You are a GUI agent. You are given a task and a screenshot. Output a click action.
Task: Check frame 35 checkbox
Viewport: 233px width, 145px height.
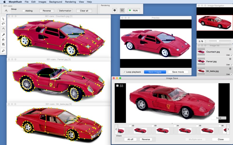(x=197, y=126)
